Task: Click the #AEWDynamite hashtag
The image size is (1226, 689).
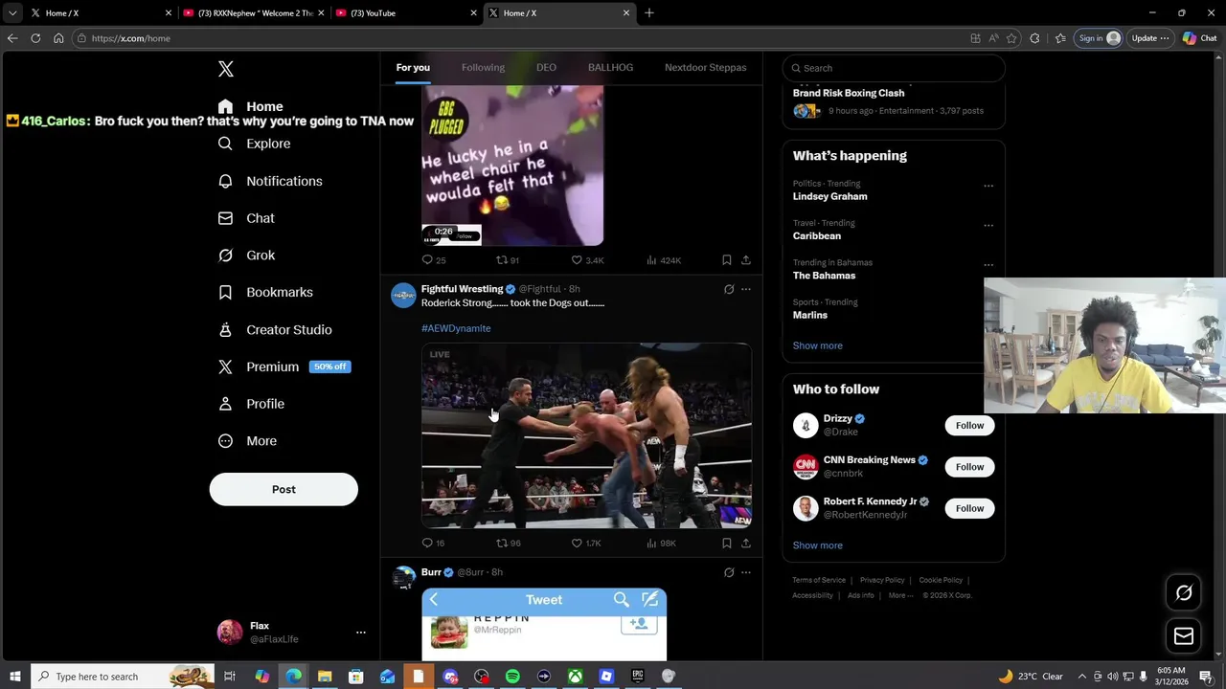Action: pyautogui.click(x=456, y=328)
